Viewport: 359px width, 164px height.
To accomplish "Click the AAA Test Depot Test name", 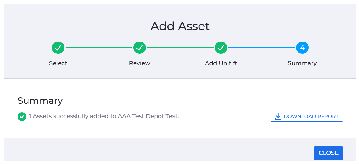I will click(148, 116).
